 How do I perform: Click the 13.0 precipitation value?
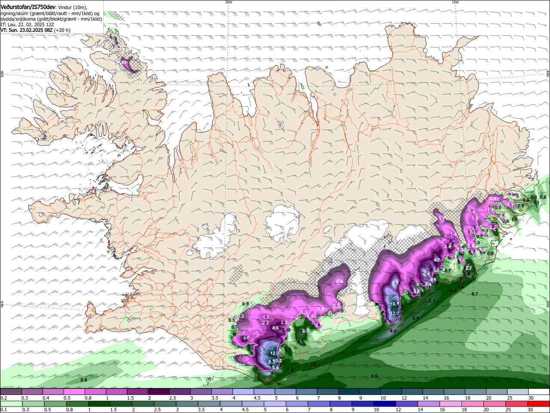394,313
